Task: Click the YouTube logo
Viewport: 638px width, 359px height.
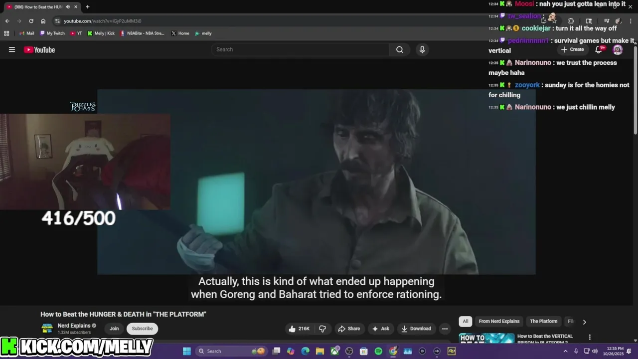Action: (x=39, y=49)
